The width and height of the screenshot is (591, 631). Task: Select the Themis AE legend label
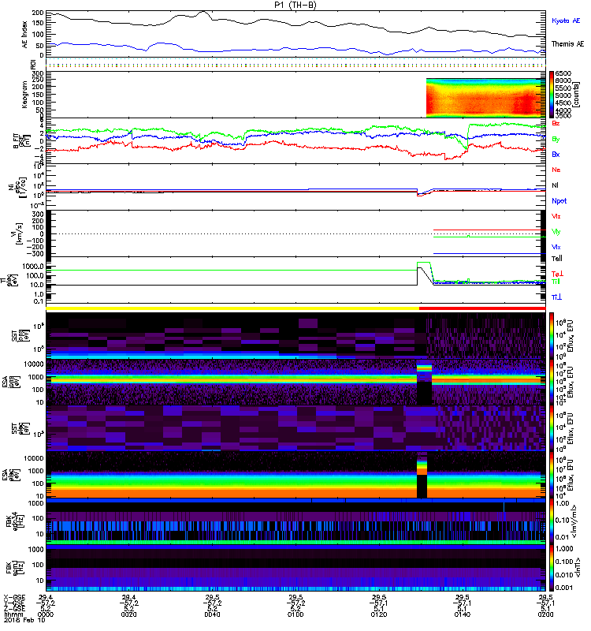pos(567,44)
